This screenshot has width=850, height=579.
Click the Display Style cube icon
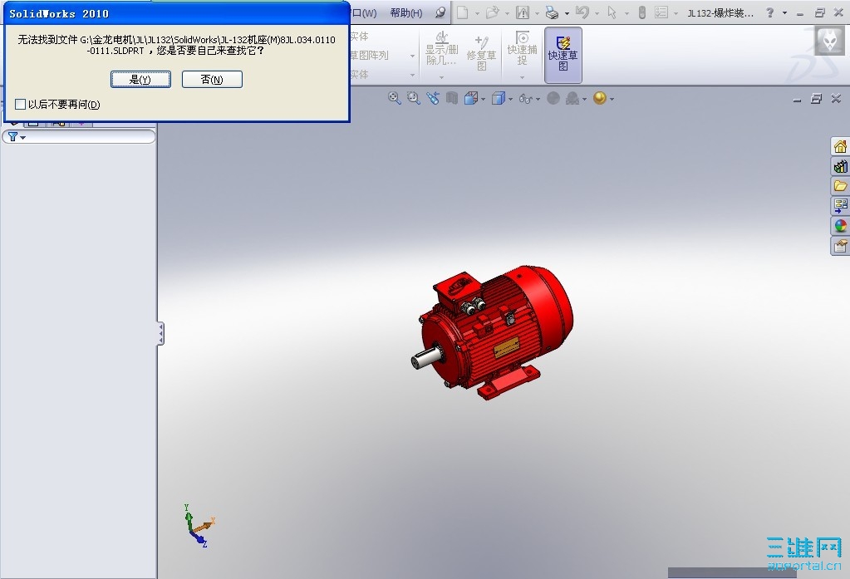499,98
